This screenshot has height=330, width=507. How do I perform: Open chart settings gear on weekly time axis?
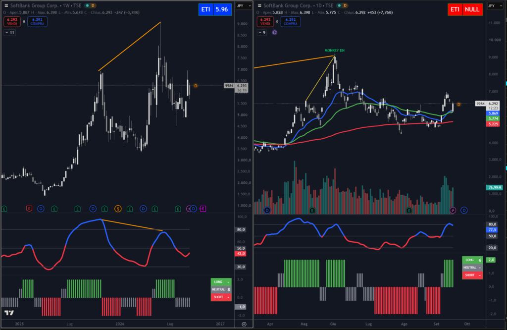click(x=244, y=324)
